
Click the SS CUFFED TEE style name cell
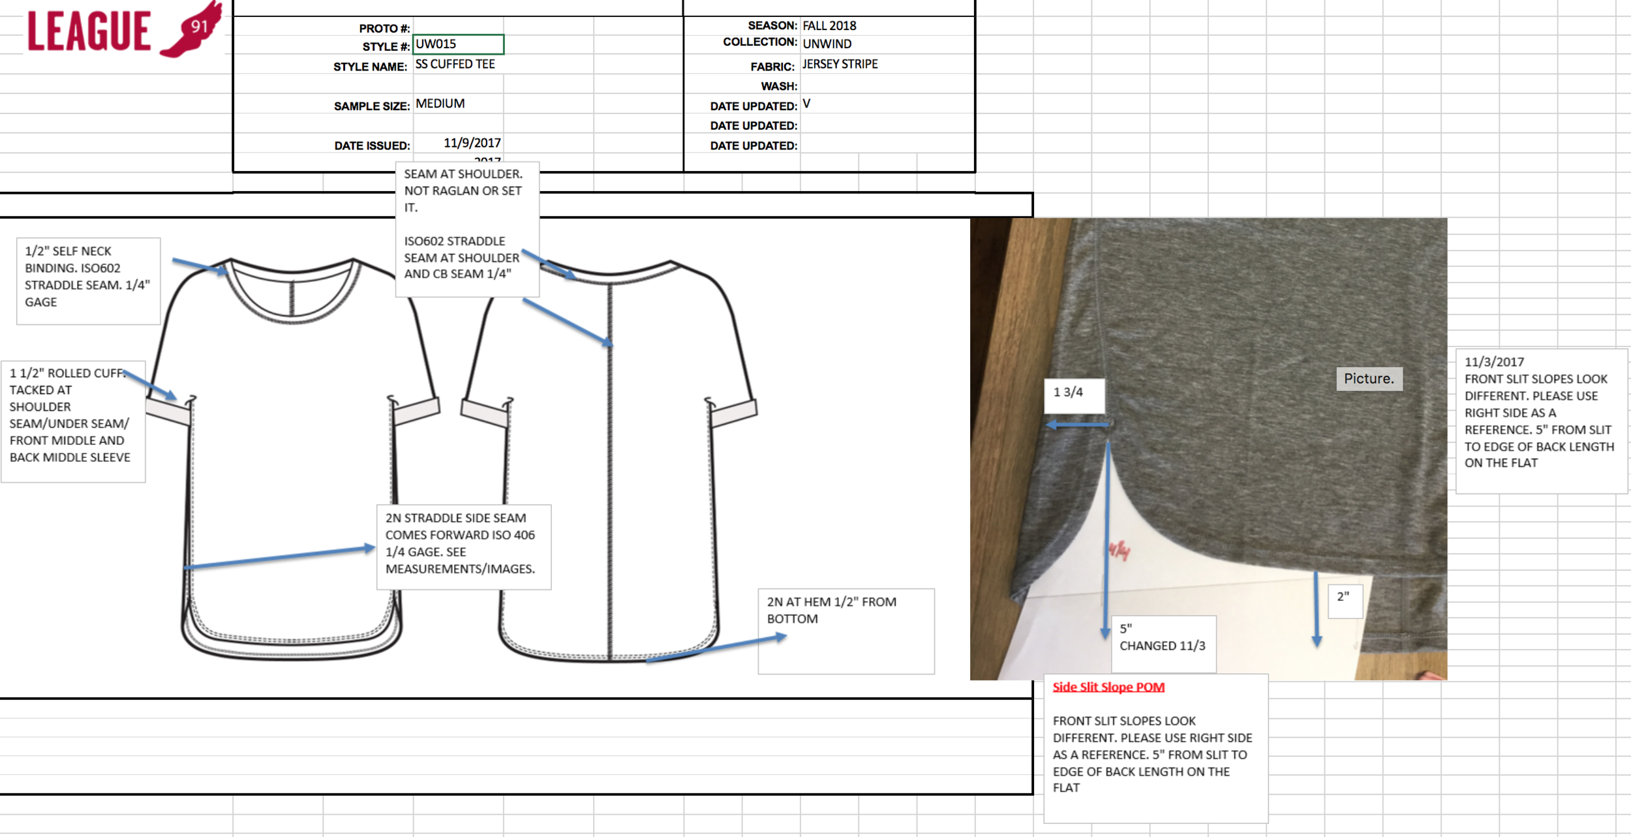pyautogui.click(x=457, y=64)
